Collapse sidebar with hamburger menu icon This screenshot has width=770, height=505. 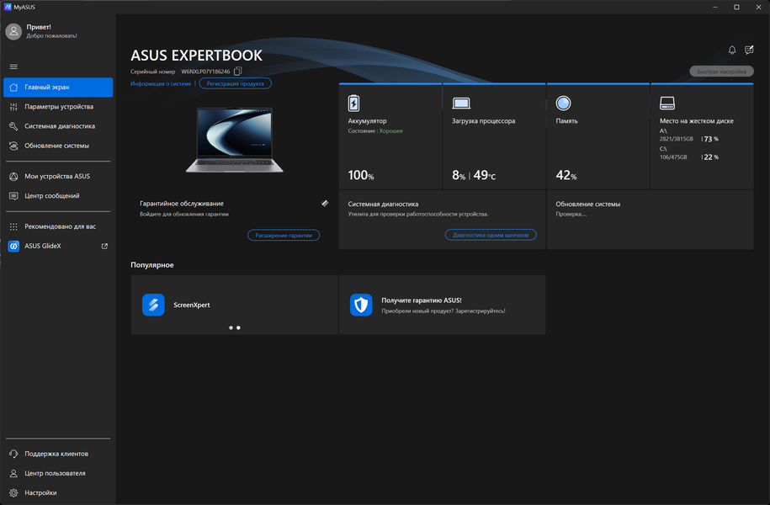pos(13,66)
